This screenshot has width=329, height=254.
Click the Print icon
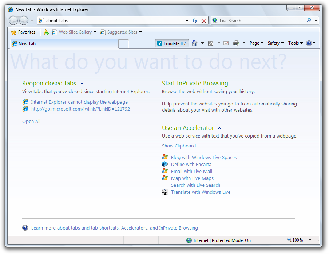point(236,43)
